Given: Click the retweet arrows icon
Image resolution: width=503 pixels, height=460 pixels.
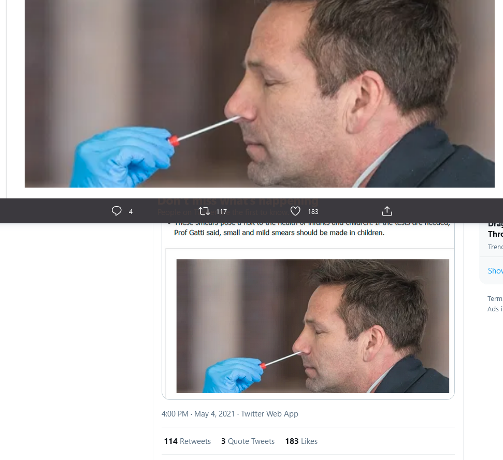Looking at the screenshot, I should pyautogui.click(x=204, y=211).
